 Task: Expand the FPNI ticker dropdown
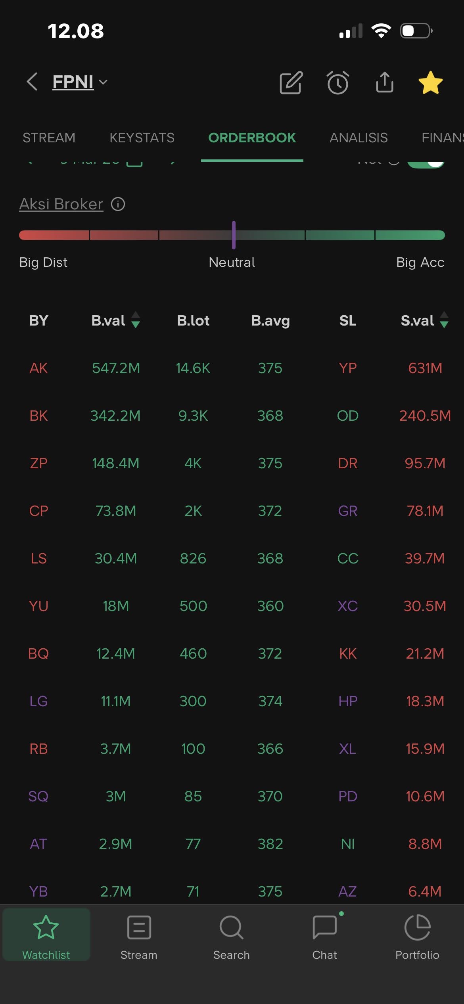103,82
